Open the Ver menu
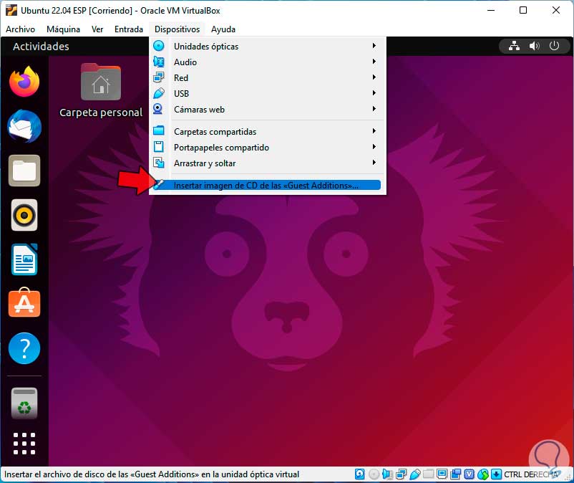 point(97,29)
